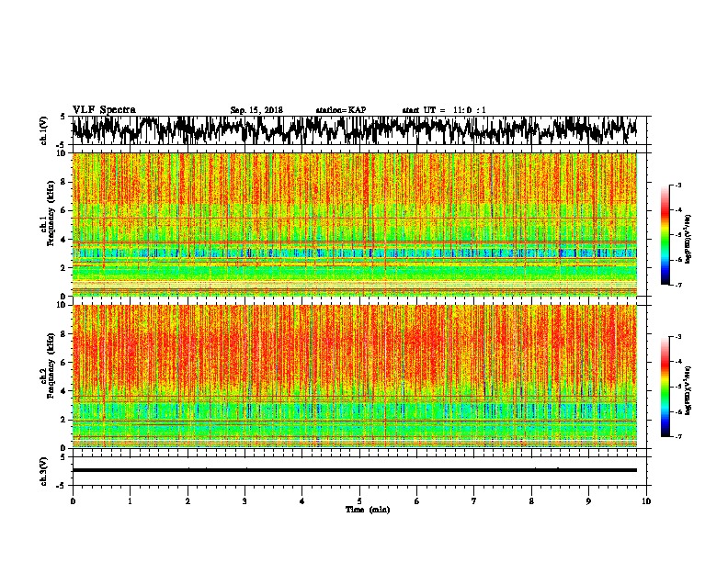Click the ch.2 color scale PSD units label
Viewport: 728px width, 562px height.
point(688,391)
